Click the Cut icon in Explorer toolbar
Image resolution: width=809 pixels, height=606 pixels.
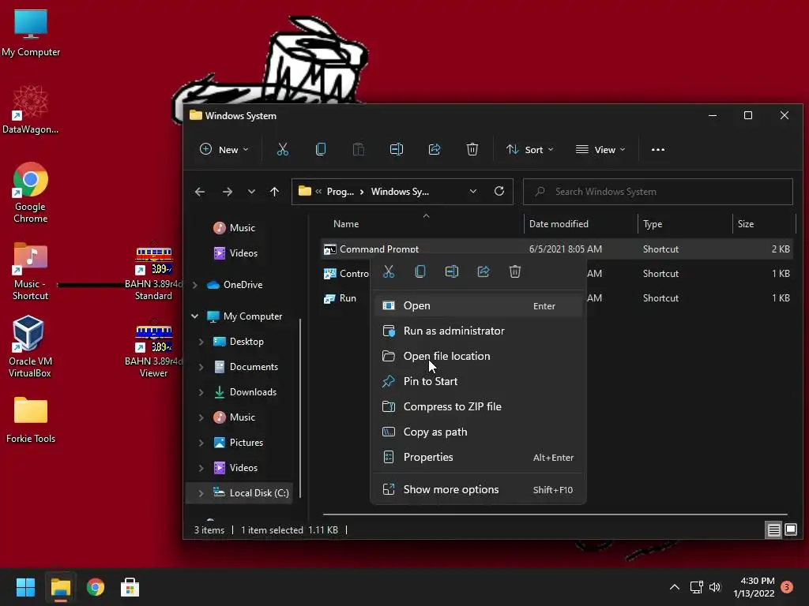click(x=282, y=149)
